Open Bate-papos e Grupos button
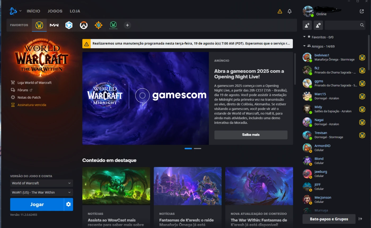 (329, 219)
